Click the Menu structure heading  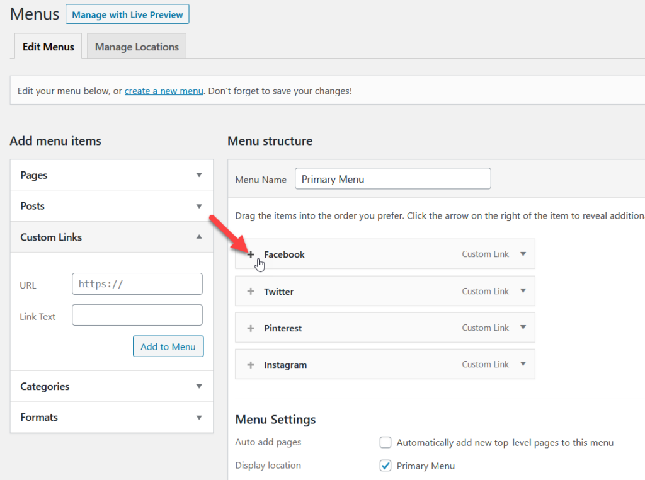click(270, 141)
